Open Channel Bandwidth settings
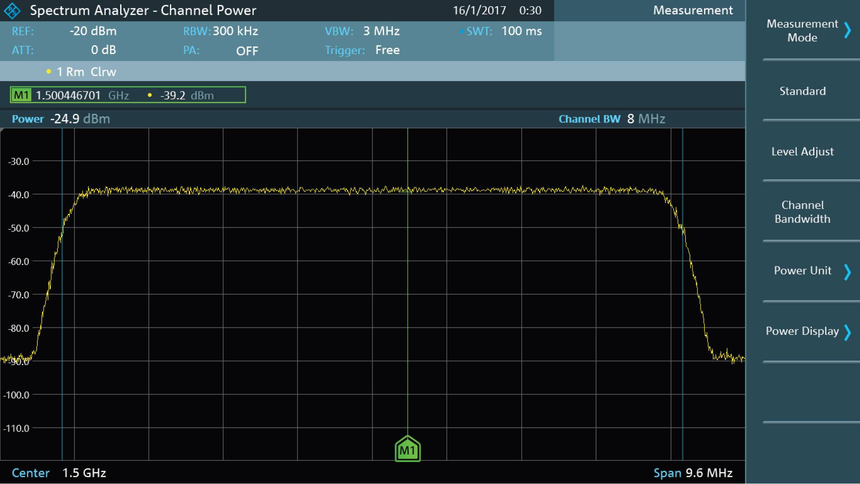 802,212
